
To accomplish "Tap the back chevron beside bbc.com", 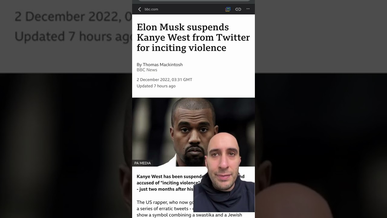I will tap(139, 9).
